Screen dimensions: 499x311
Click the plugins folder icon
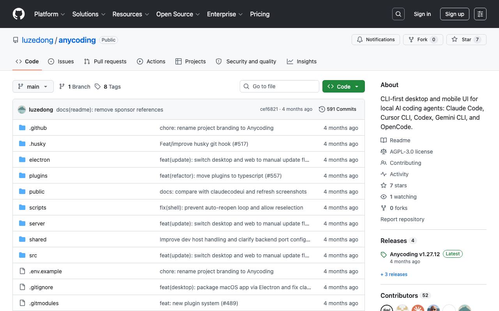(x=22, y=176)
